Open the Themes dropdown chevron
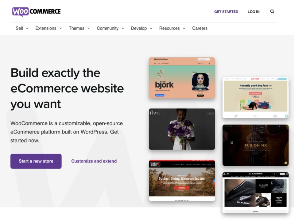This screenshot has width=294, height=221. [x=89, y=28]
